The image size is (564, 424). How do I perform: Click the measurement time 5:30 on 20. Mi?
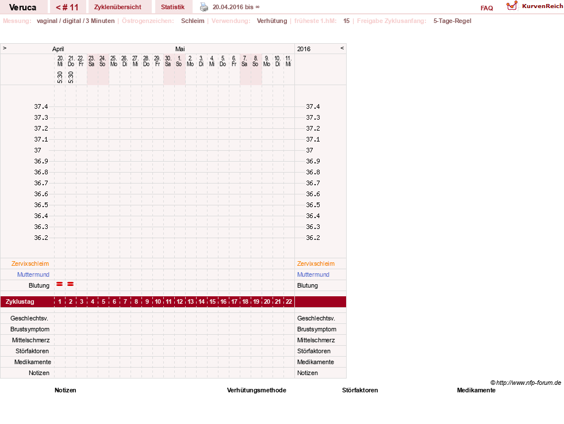pos(60,77)
